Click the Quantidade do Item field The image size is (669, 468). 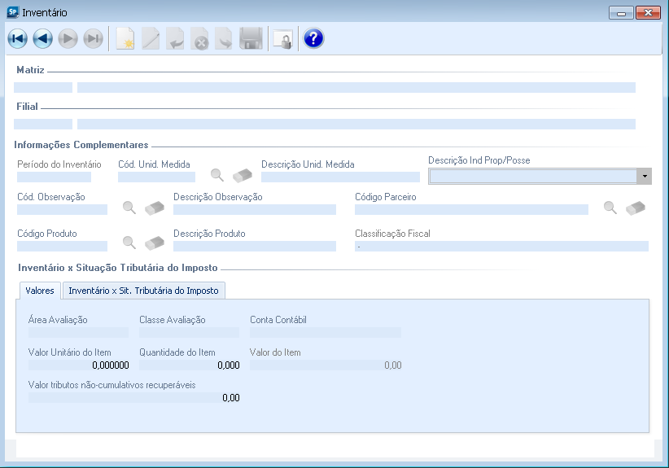189,365
